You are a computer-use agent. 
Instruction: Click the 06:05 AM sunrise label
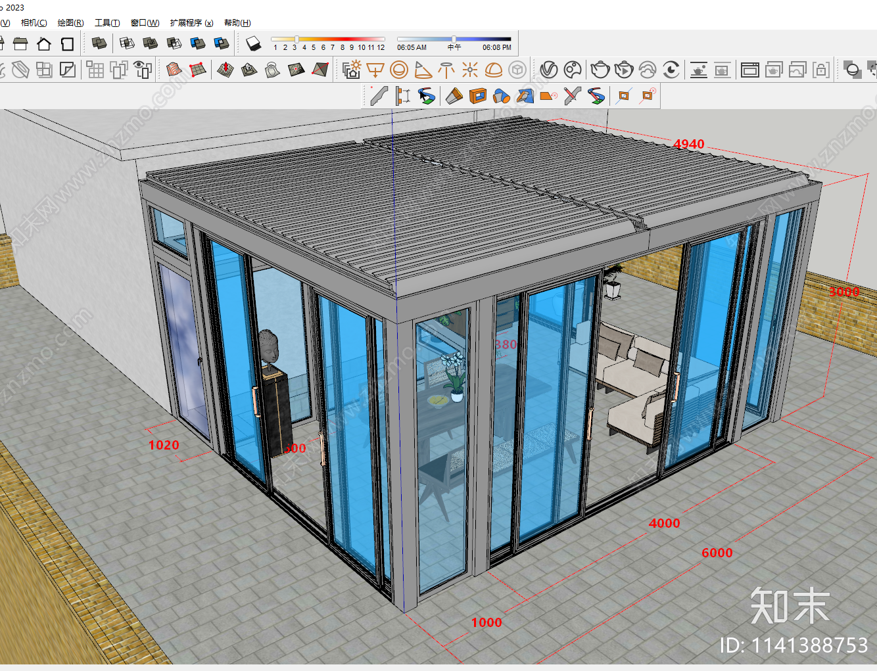[x=412, y=47]
